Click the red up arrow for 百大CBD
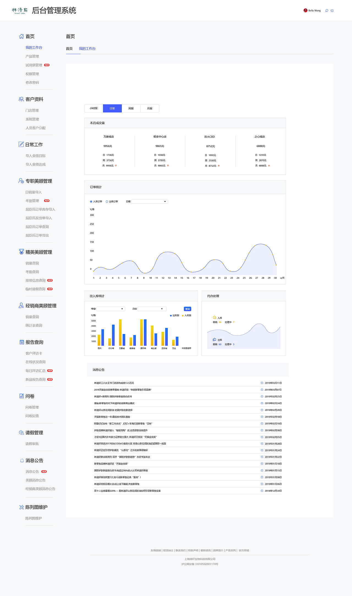The image size is (352, 596). click(219, 166)
